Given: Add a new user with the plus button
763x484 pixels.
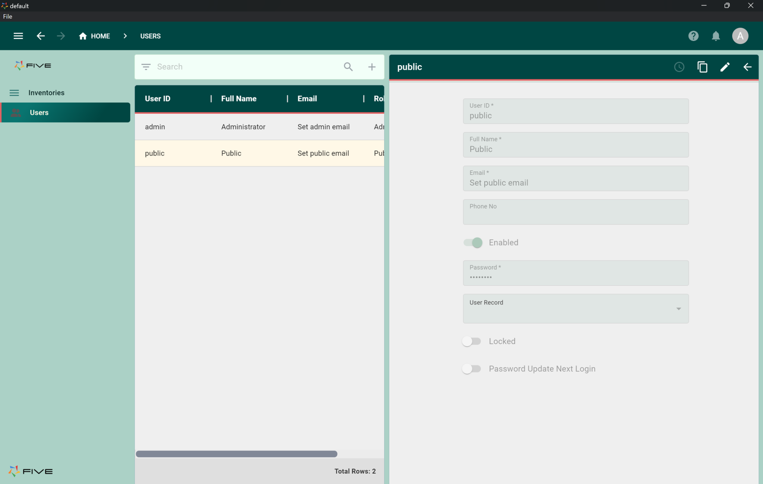Looking at the screenshot, I should (371, 67).
